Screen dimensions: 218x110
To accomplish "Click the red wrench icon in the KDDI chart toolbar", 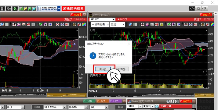I will [x=208, y=25].
